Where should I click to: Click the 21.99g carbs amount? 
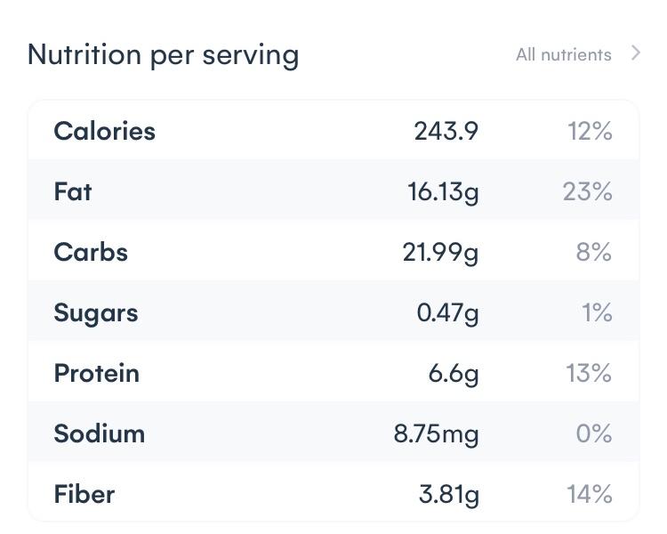440,252
